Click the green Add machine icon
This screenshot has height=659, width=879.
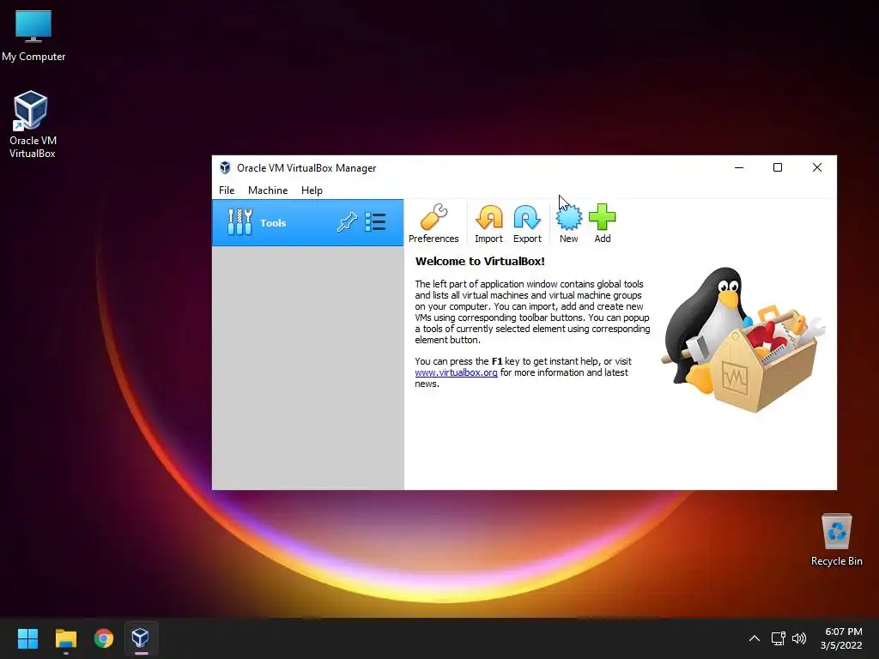602,223
